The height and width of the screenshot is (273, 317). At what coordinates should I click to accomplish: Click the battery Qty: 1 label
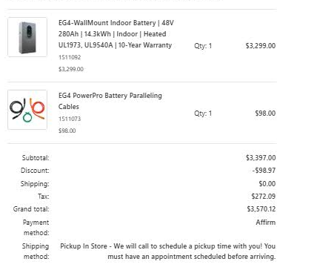[203, 46]
